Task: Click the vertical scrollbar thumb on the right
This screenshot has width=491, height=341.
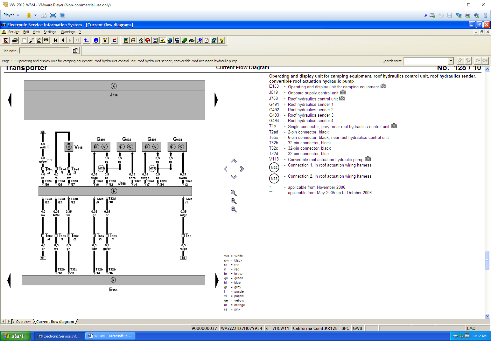Action: click(487, 260)
